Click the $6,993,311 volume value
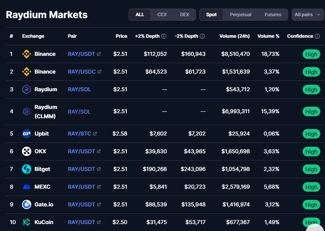325x231 pixels. (x=236, y=112)
